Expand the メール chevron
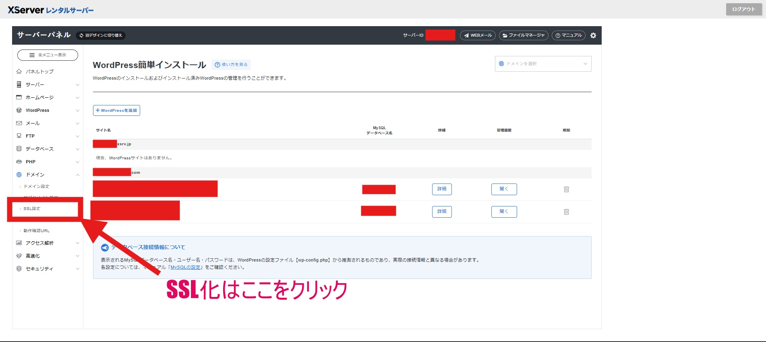The width and height of the screenshot is (766, 342). [x=77, y=124]
